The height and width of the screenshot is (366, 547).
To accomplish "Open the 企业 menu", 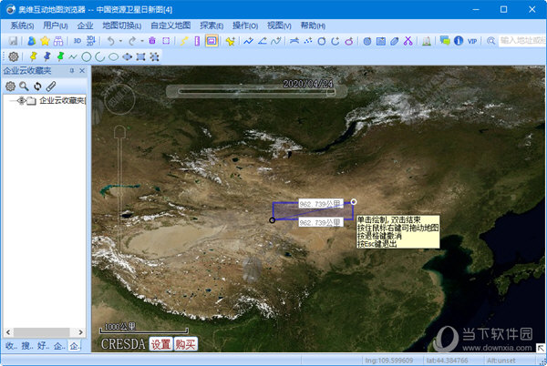I will click(x=85, y=25).
